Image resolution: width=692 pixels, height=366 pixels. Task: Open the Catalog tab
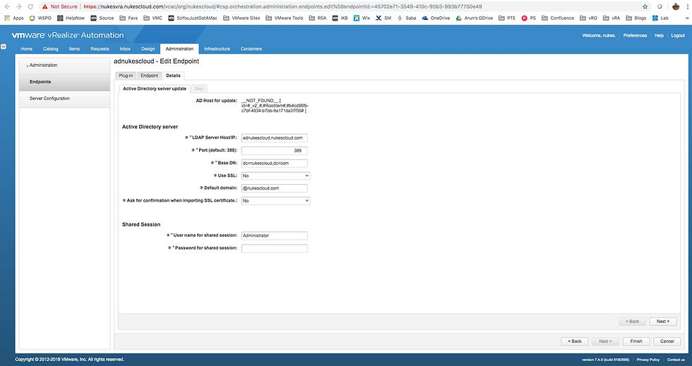(x=51, y=49)
